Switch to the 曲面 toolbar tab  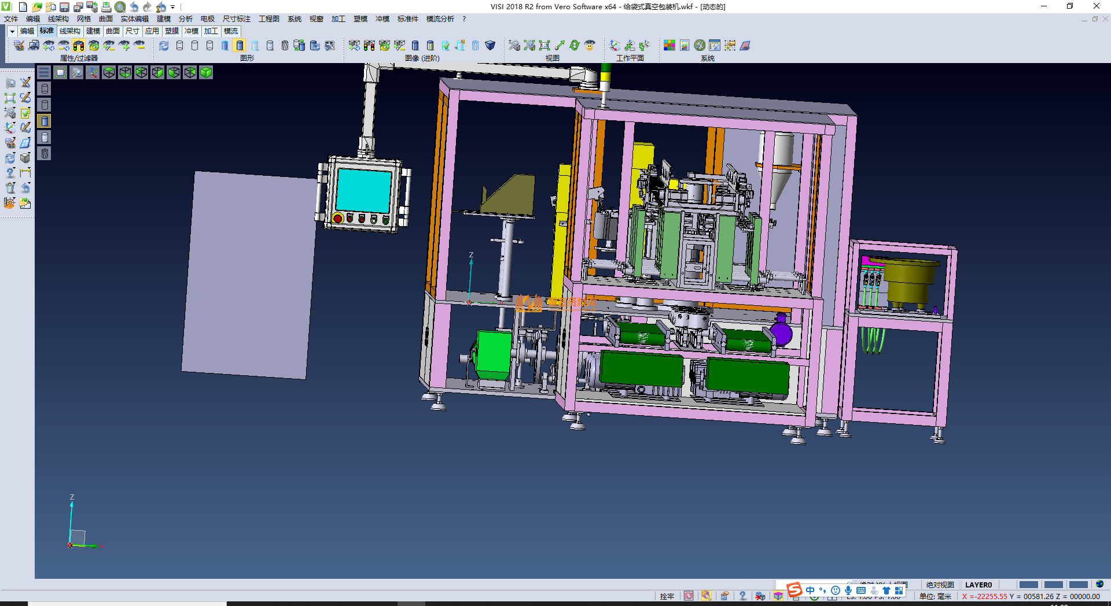click(113, 31)
